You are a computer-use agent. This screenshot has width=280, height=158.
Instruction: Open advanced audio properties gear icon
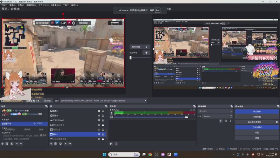pos(111,144)
